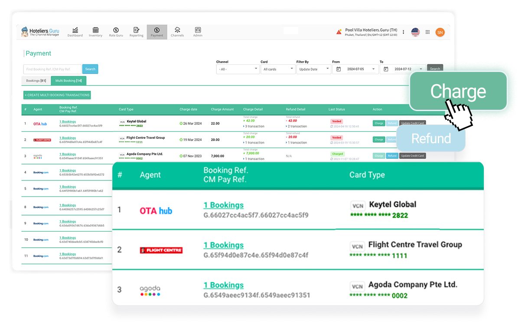Screen dimensions: 528x328
Task: Click Create Multi Booking Transactions button
Action: 57,95
